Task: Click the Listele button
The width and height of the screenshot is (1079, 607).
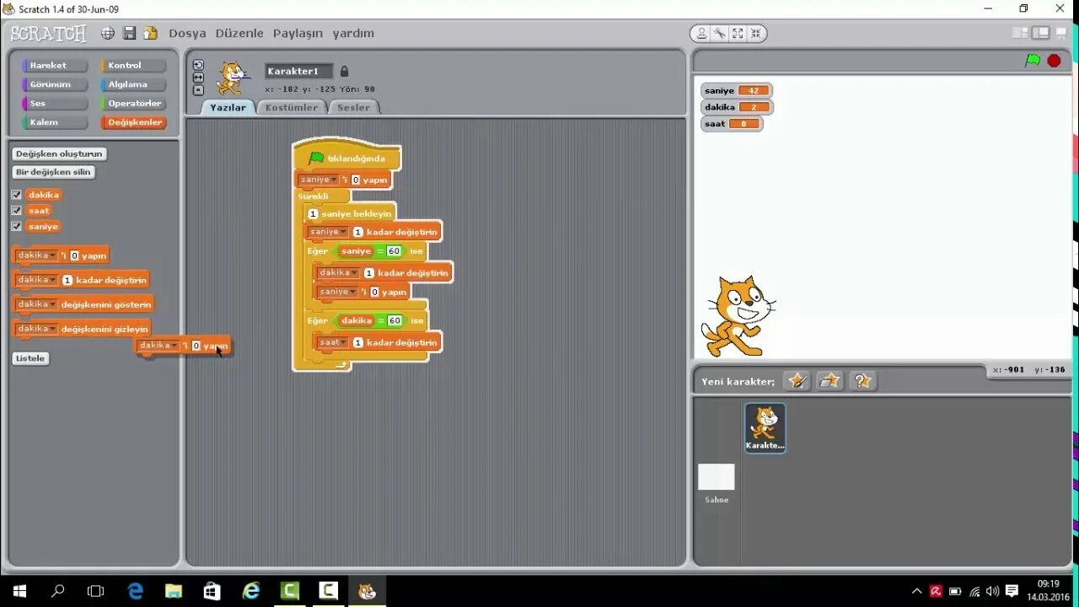Action: click(x=30, y=358)
